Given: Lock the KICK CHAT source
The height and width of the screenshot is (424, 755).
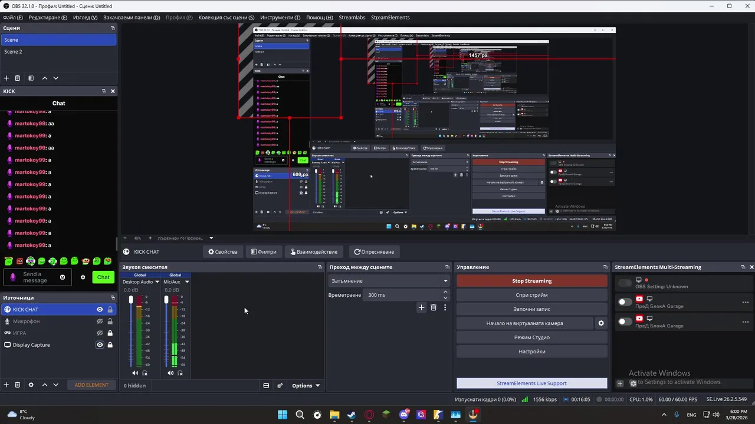Looking at the screenshot, I should (x=110, y=309).
